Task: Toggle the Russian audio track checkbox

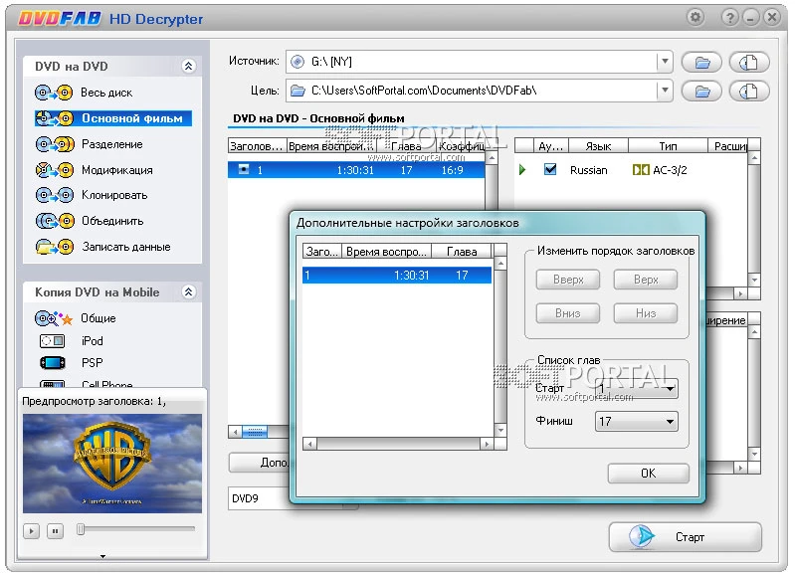Action: [550, 170]
